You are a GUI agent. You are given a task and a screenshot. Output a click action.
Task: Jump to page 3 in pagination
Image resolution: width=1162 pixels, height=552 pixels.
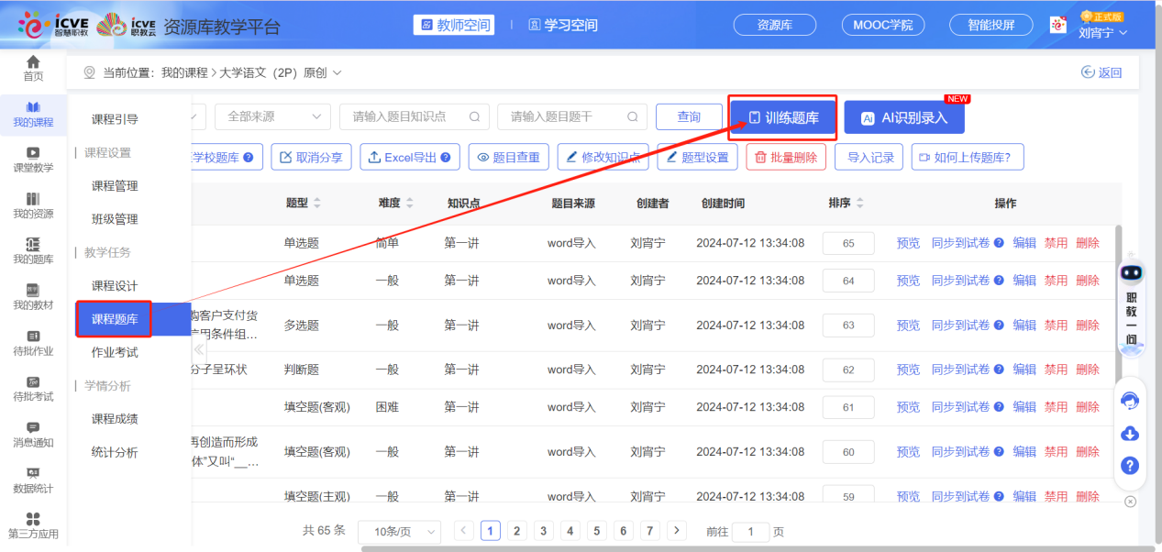tap(542, 531)
